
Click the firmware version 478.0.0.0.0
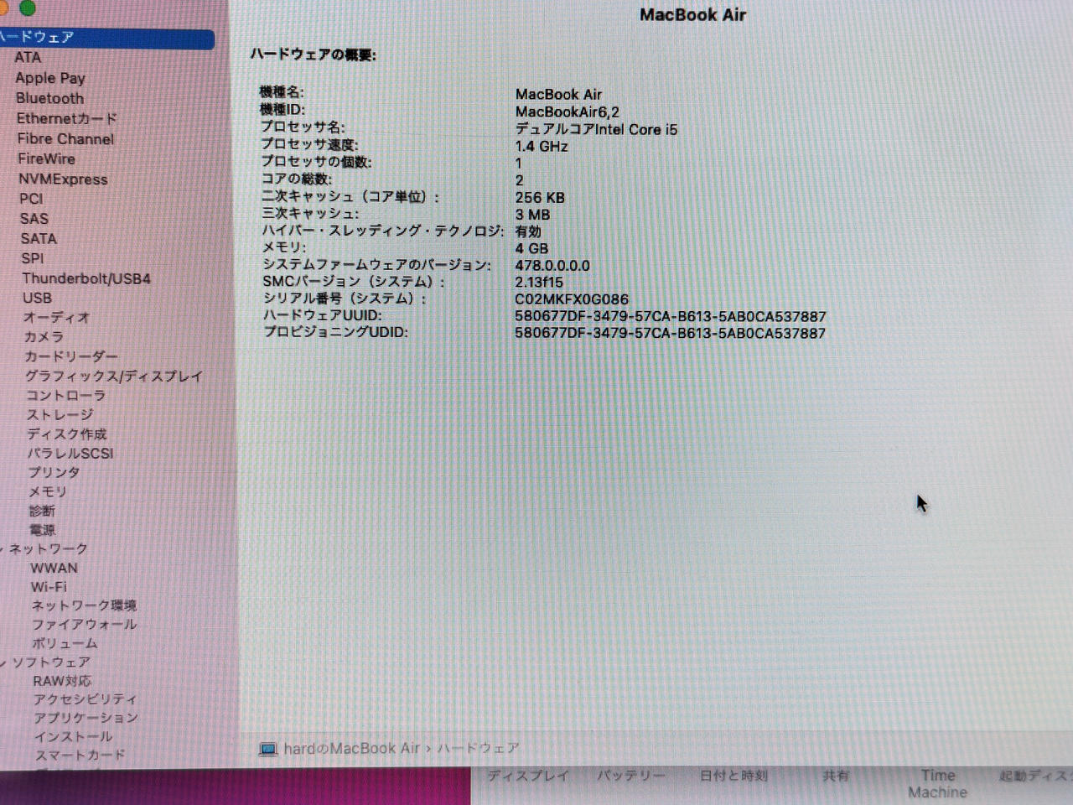point(552,265)
